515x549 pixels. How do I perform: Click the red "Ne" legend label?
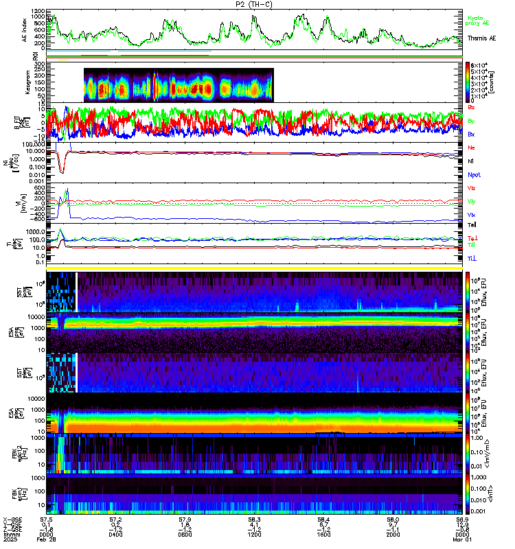tap(471, 148)
